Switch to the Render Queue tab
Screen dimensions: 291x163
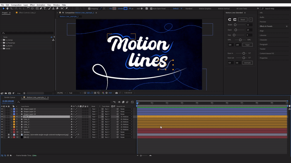click(x=9, y=97)
